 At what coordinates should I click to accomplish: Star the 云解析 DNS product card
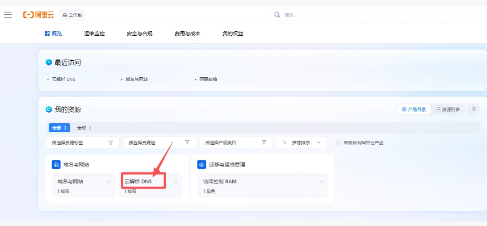[176, 182]
